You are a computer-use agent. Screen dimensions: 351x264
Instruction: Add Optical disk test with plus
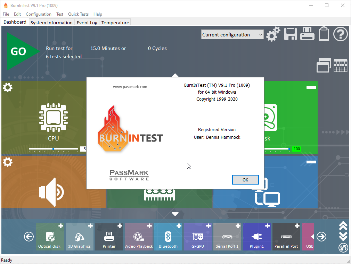[x=61, y=226]
